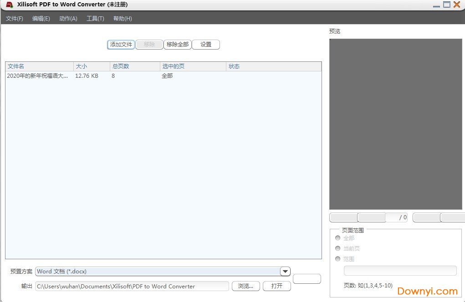The width and height of the screenshot is (465, 302).
Task: Select the 全部 page range radio button
Action: 338,238
